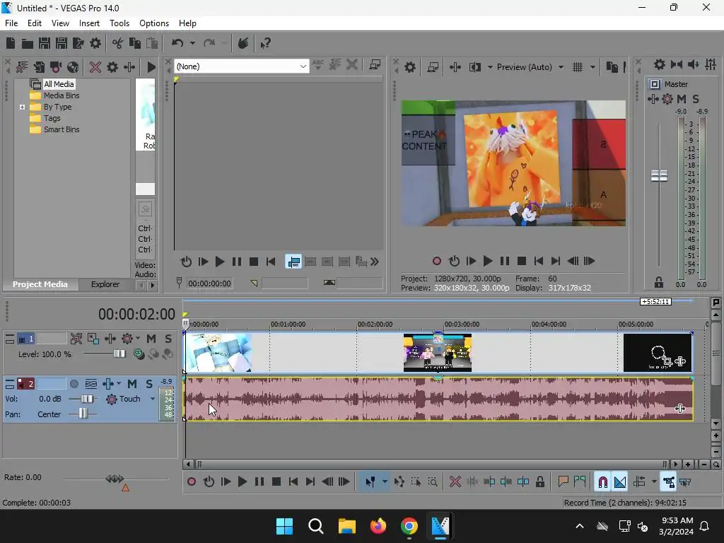724x543 pixels.
Task: Cut selection with the scissors icon
Action: click(x=118, y=43)
